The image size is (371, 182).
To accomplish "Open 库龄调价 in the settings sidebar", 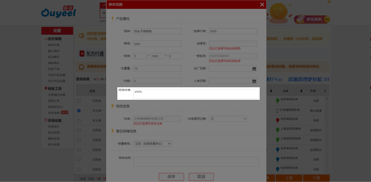I will point(54,63).
